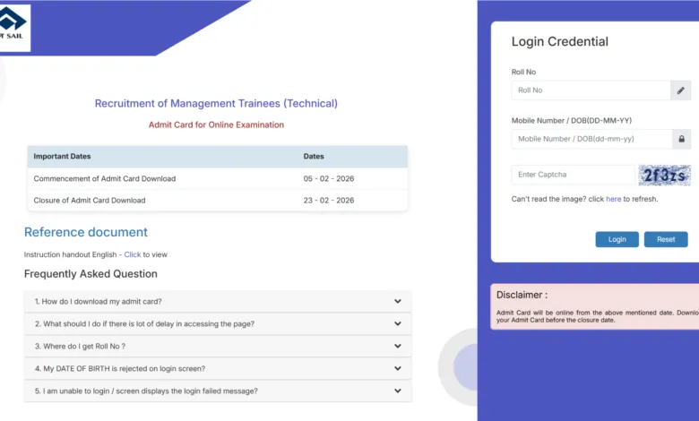Click the 'Mobile Number / DOB(DD-MM-YY)' label

(572, 121)
